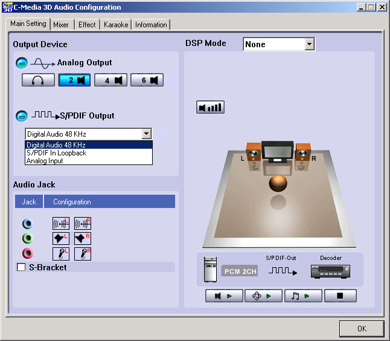Screen dimensions: 390x341
Task: Switch to the Main Setting tab
Action: pyautogui.click(x=28, y=24)
